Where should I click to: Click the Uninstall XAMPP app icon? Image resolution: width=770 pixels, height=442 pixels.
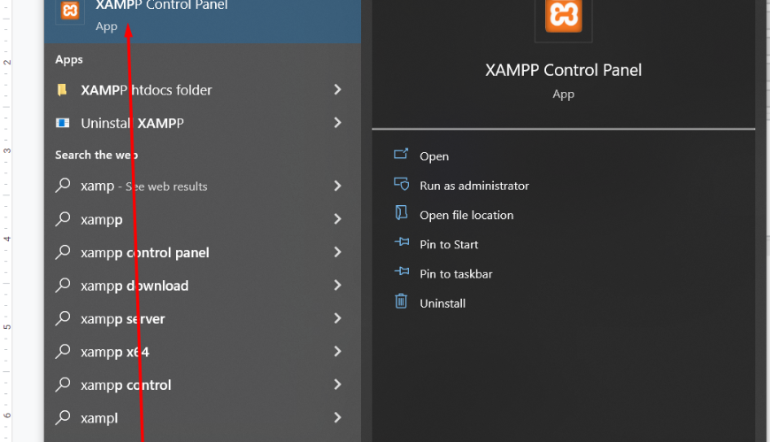(x=62, y=123)
